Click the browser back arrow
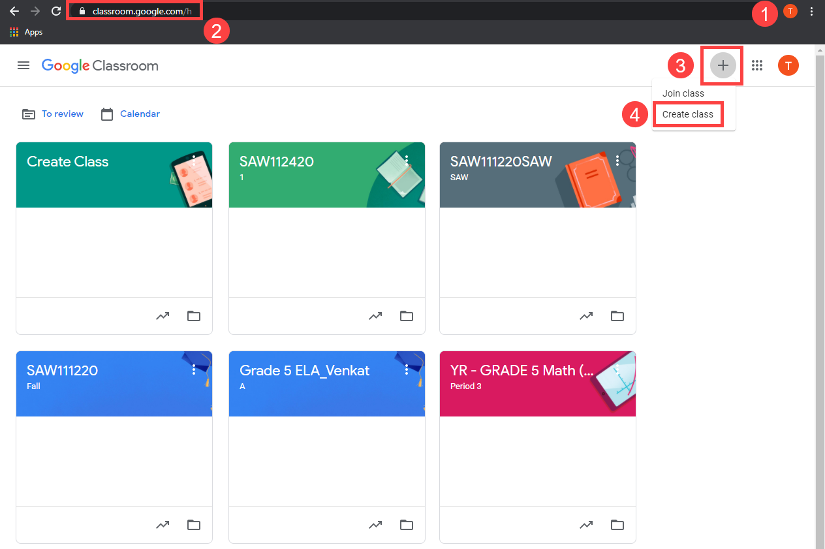The height and width of the screenshot is (549, 825). tap(14, 11)
